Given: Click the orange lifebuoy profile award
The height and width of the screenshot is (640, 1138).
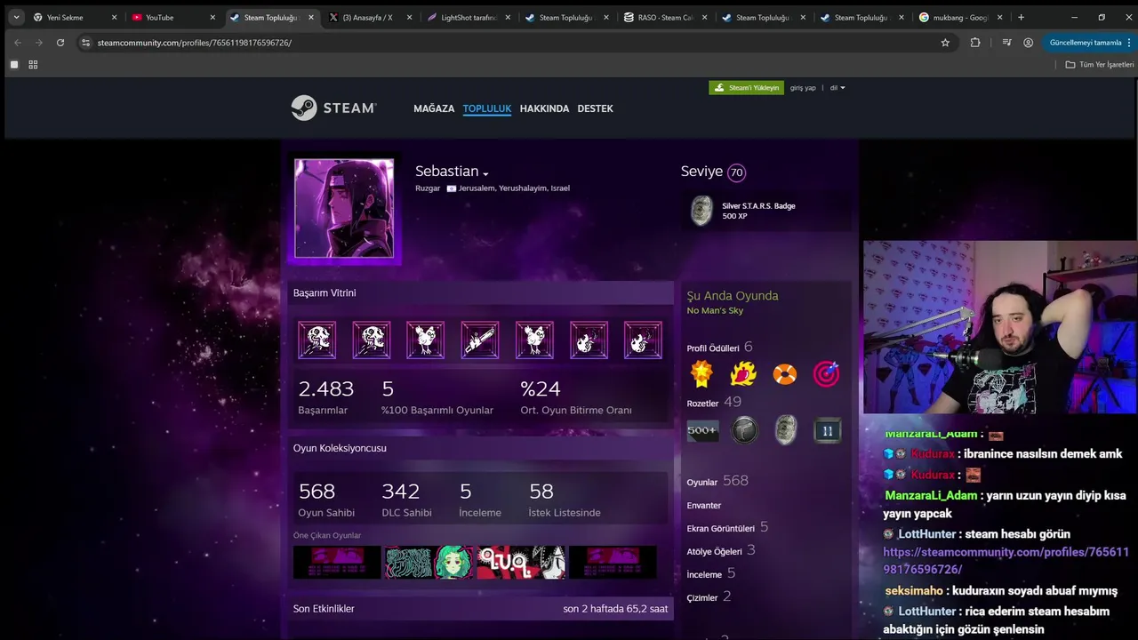Looking at the screenshot, I should point(784,373).
